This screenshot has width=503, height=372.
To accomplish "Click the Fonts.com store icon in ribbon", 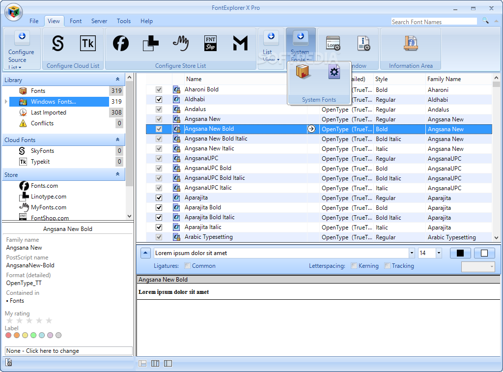I will pos(121,43).
